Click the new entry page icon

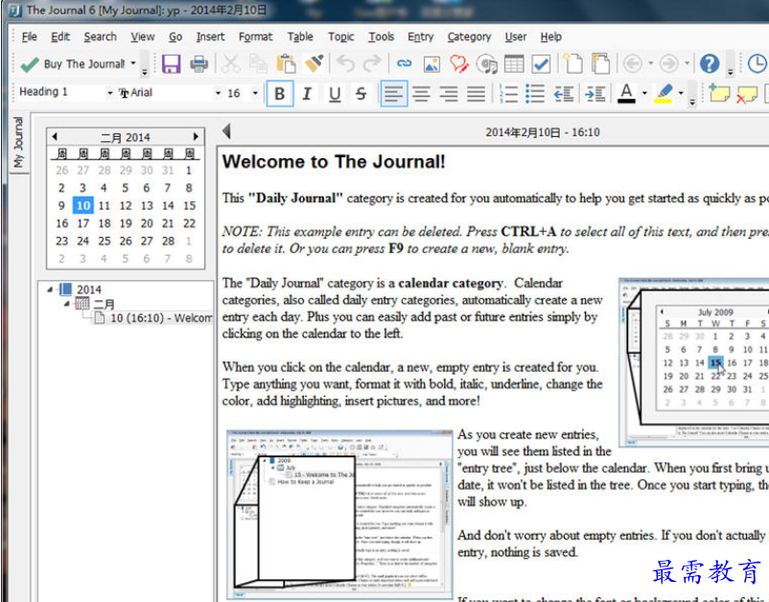(572, 63)
